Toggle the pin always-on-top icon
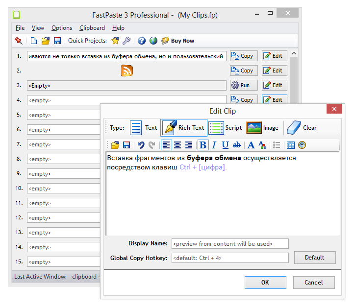The width and height of the screenshot is (355, 308). (x=19, y=41)
